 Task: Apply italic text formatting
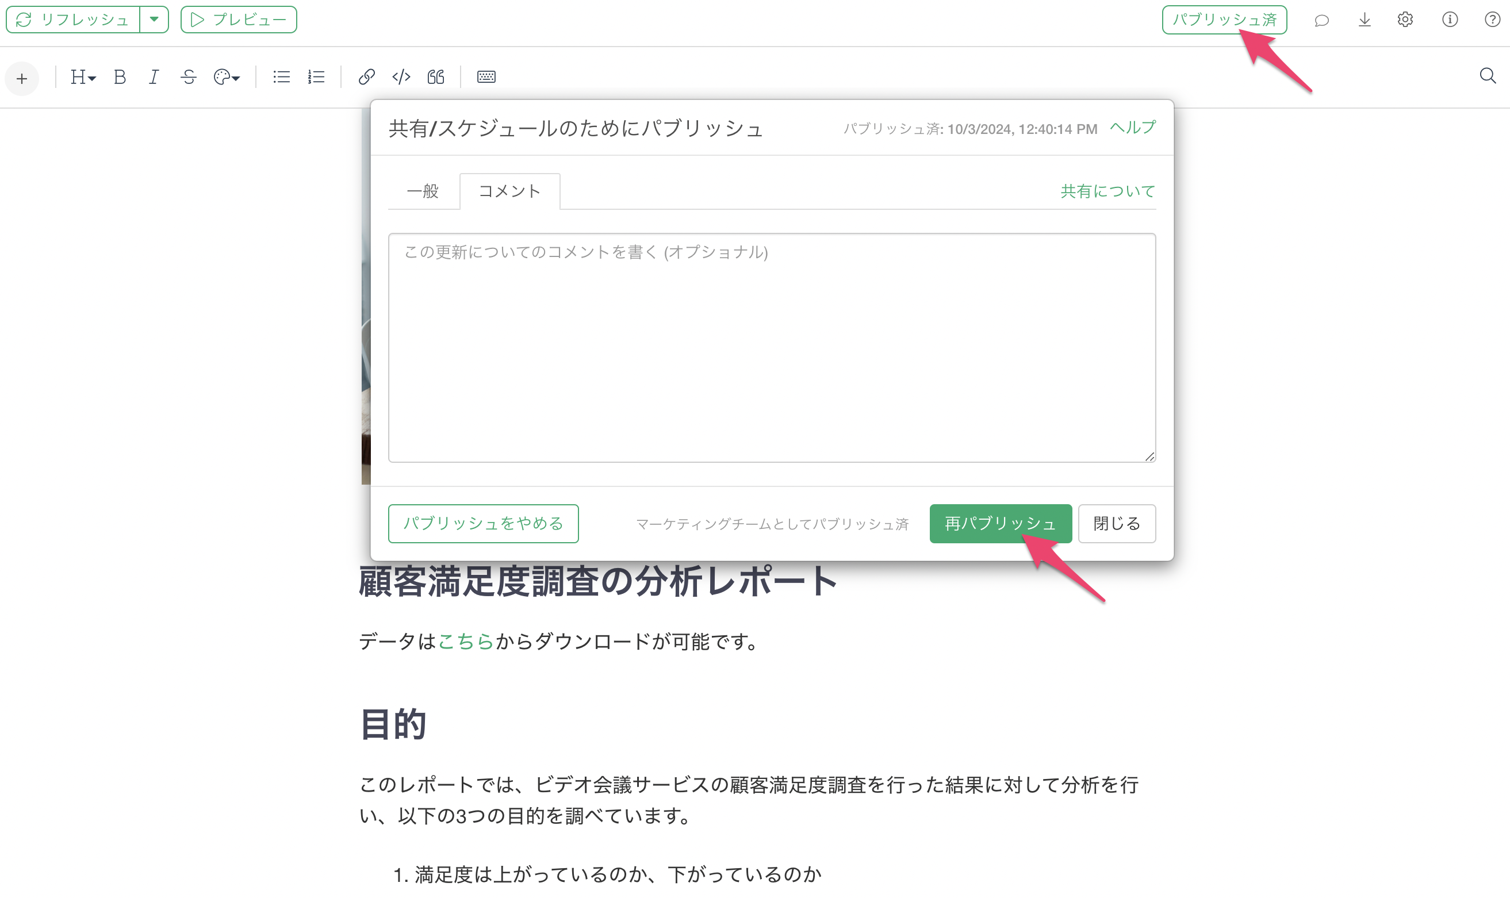(x=154, y=77)
